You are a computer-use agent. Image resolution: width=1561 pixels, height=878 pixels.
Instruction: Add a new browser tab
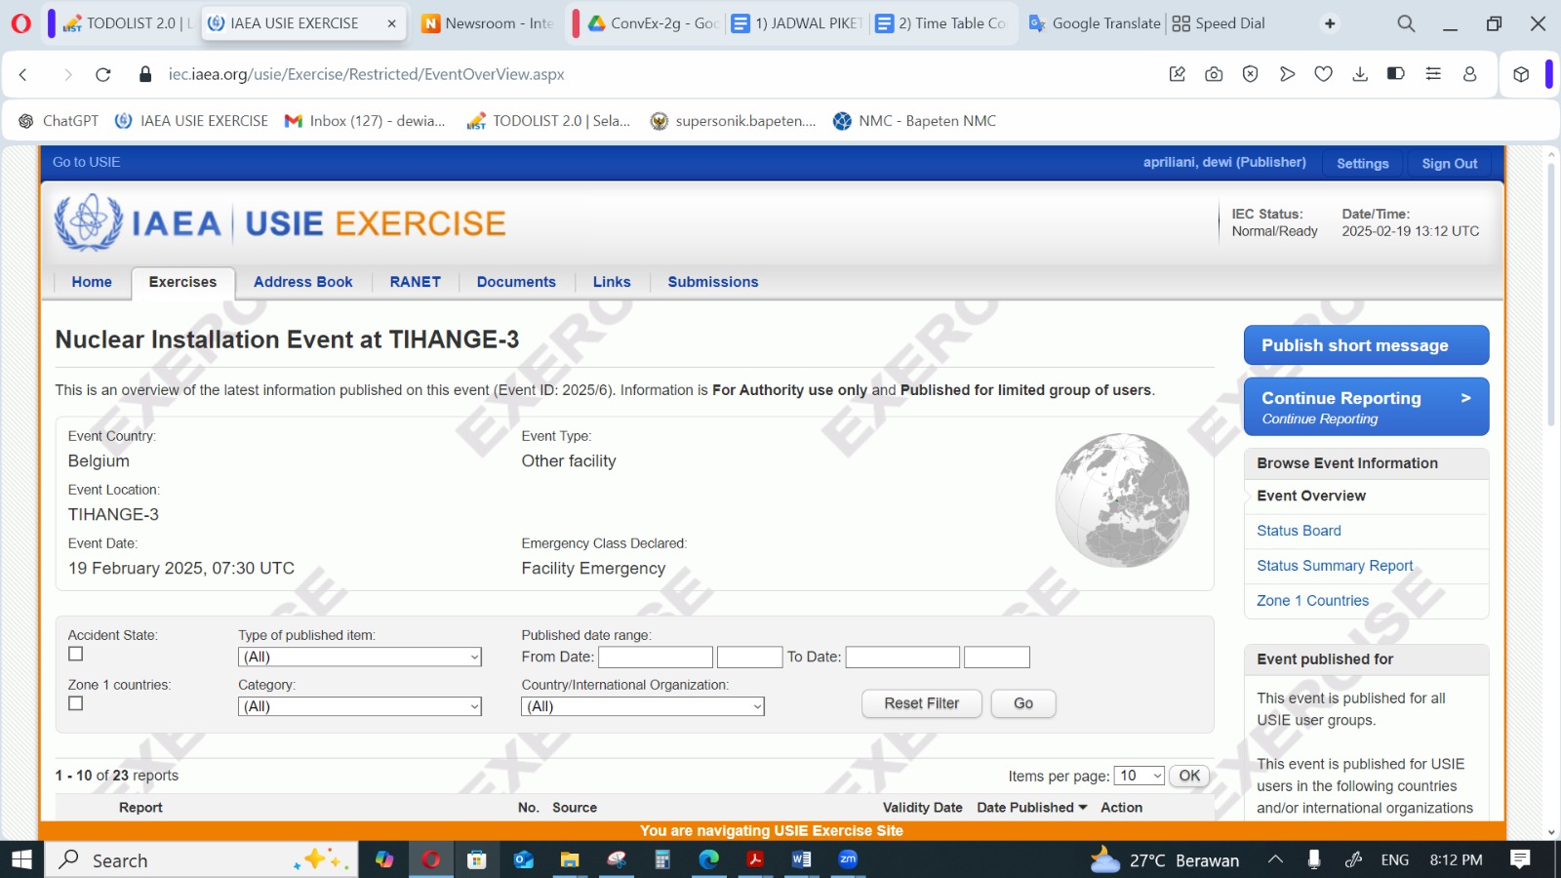click(x=1330, y=23)
